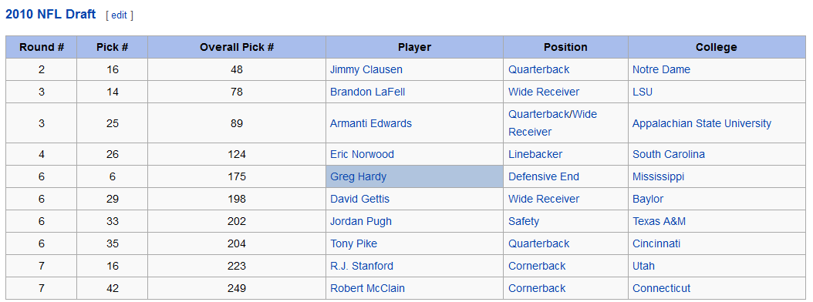Open the 2010 NFL Draft heading link

pos(51,15)
